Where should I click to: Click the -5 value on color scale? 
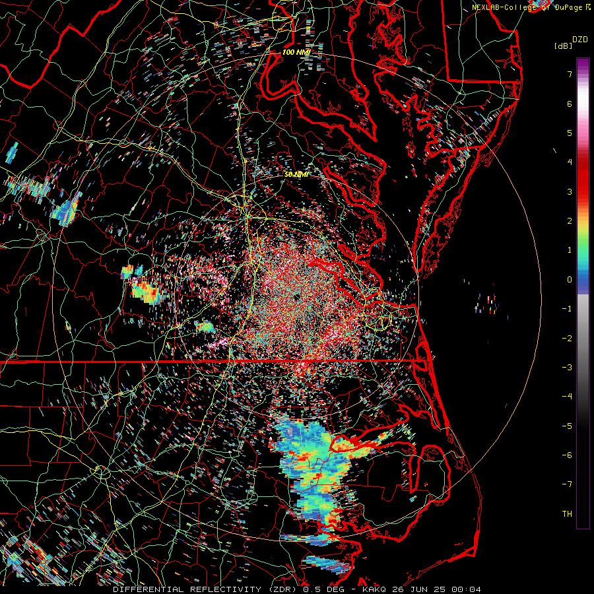[x=567, y=426]
